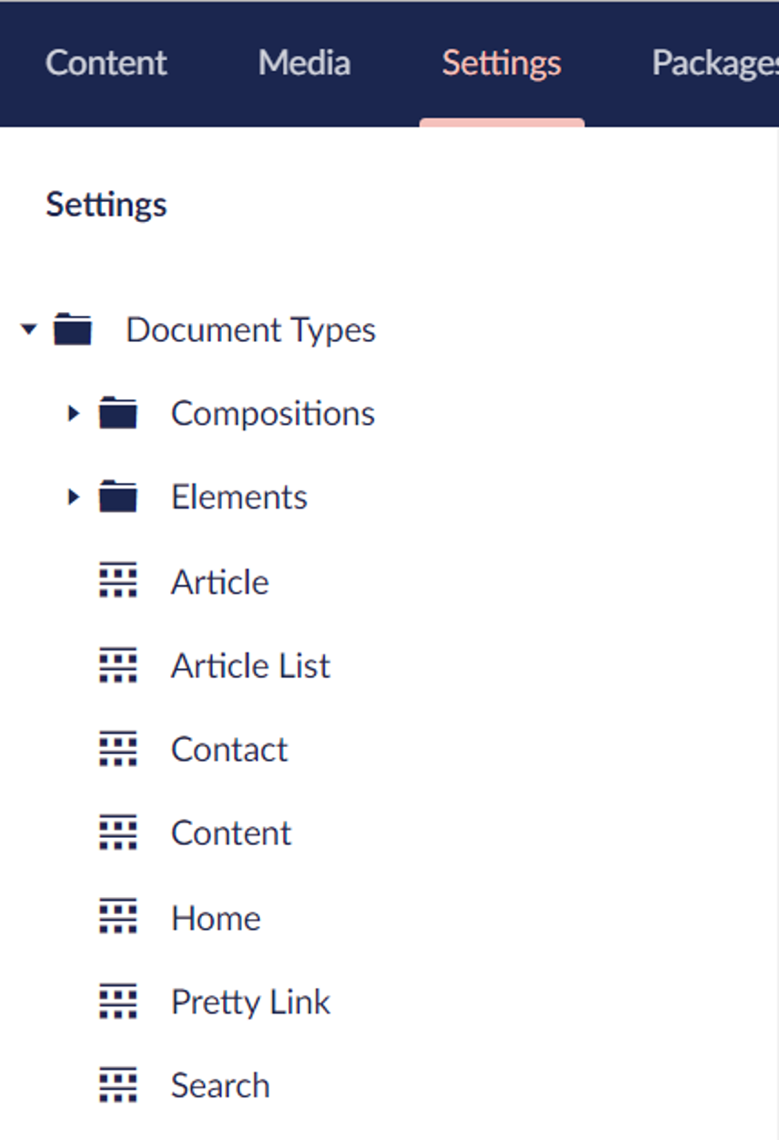This screenshot has height=1140, width=779.
Task: Expand the Compositions folder arrow
Action: pos(74,414)
